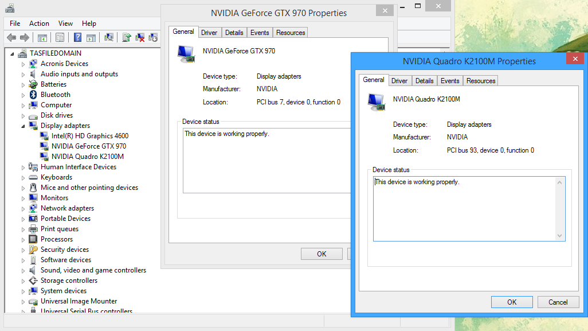This screenshot has width=588, height=331.
Task: Toggle the show/hide action pane toolbar icon
Action: (91, 37)
